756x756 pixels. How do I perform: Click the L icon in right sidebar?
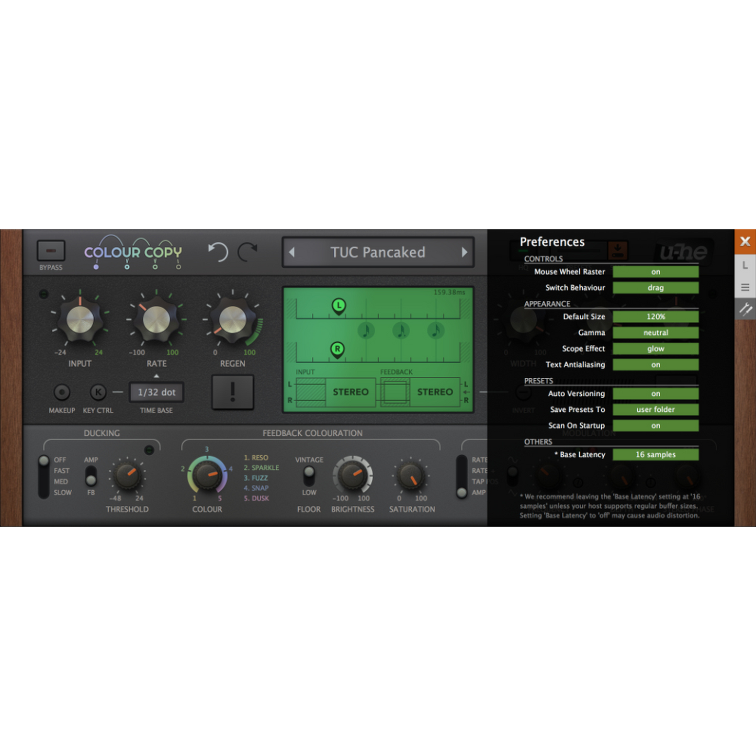[745, 265]
